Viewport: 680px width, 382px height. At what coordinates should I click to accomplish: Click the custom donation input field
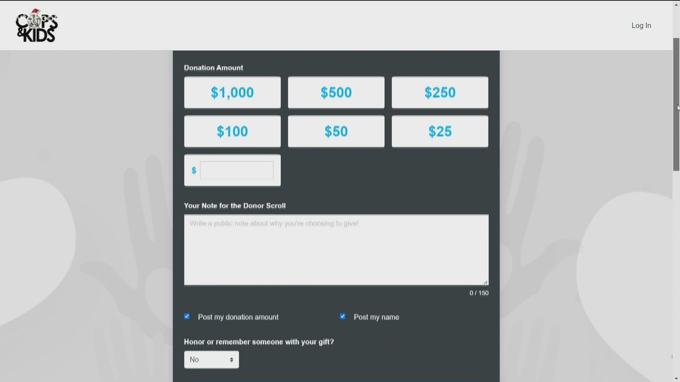[236, 170]
